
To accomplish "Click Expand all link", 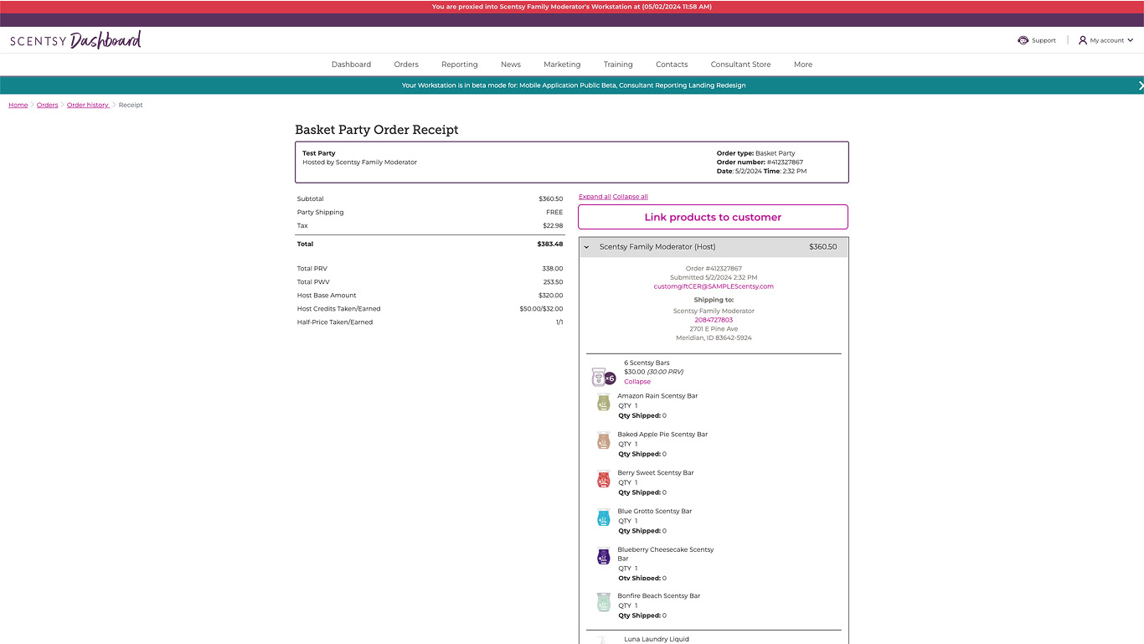I will pos(595,197).
